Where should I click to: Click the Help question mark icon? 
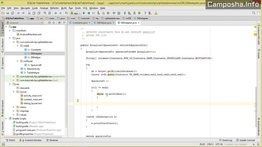(x=145, y=13)
